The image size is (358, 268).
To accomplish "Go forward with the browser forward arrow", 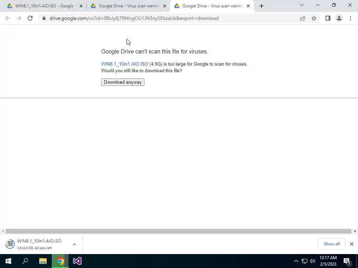I will click(x=19, y=18).
